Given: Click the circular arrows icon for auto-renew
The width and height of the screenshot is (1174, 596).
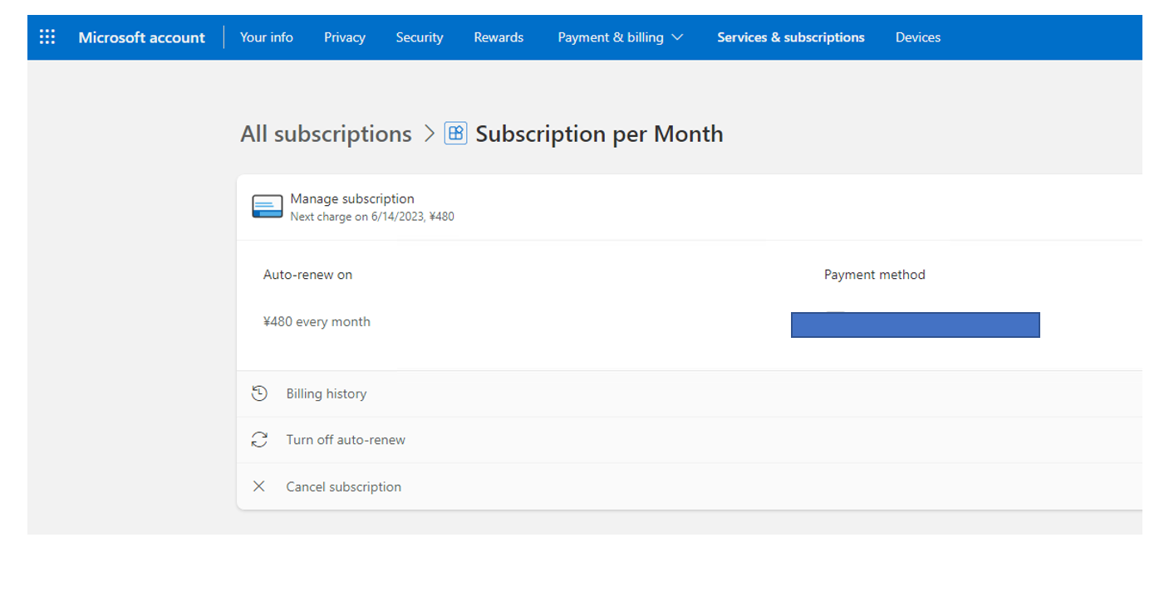Looking at the screenshot, I should tap(259, 439).
